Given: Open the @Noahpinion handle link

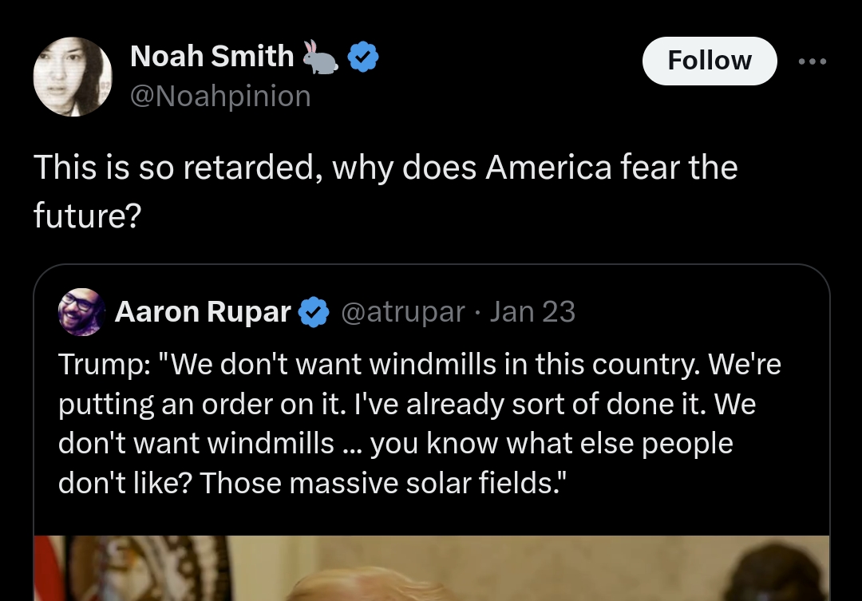Looking at the screenshot, I should pos(220,96).
